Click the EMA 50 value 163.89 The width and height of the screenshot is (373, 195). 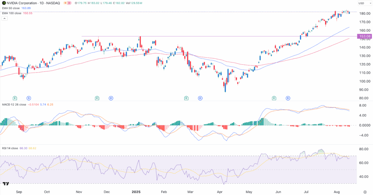tap(26, 8)
